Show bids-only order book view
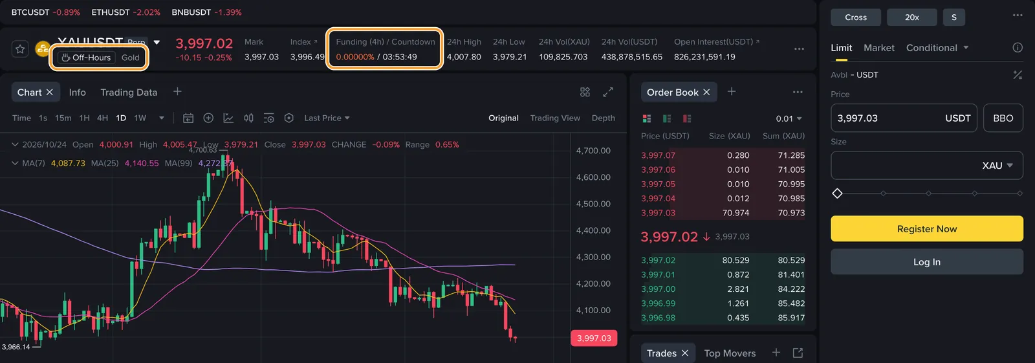1035x363 pixels. pos(667,118)
